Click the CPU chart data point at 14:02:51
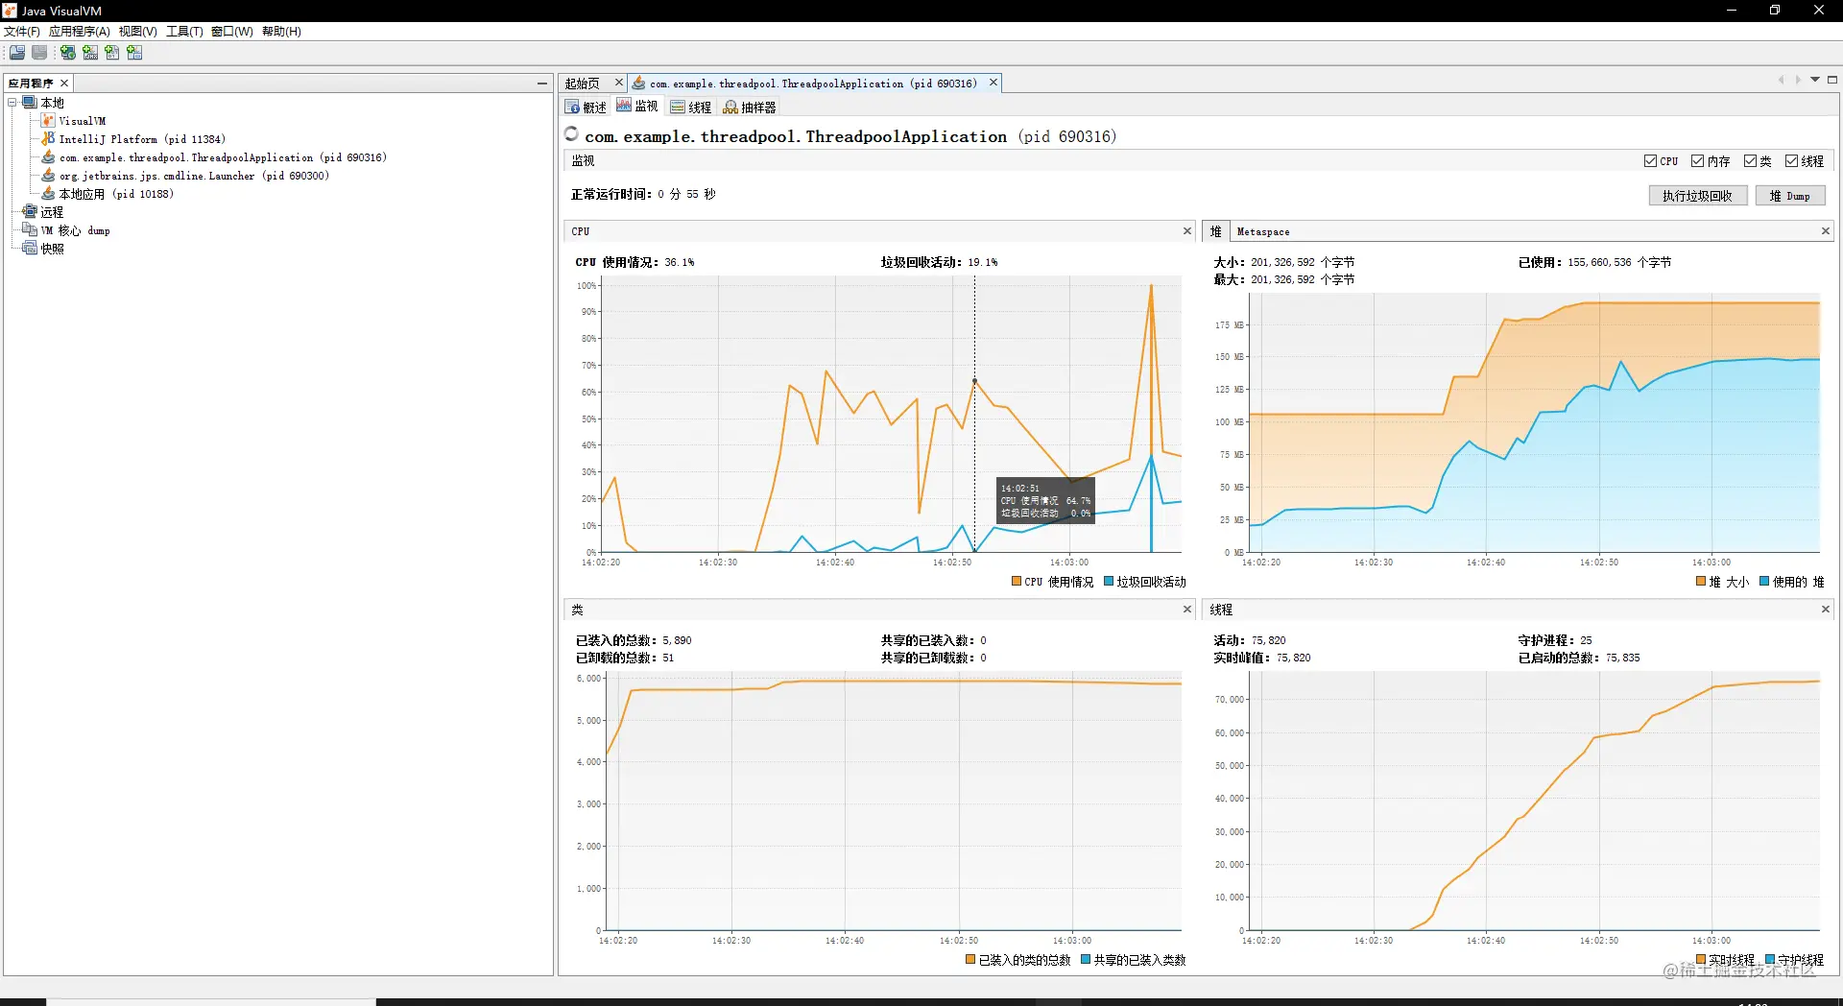 coord(974,381)
